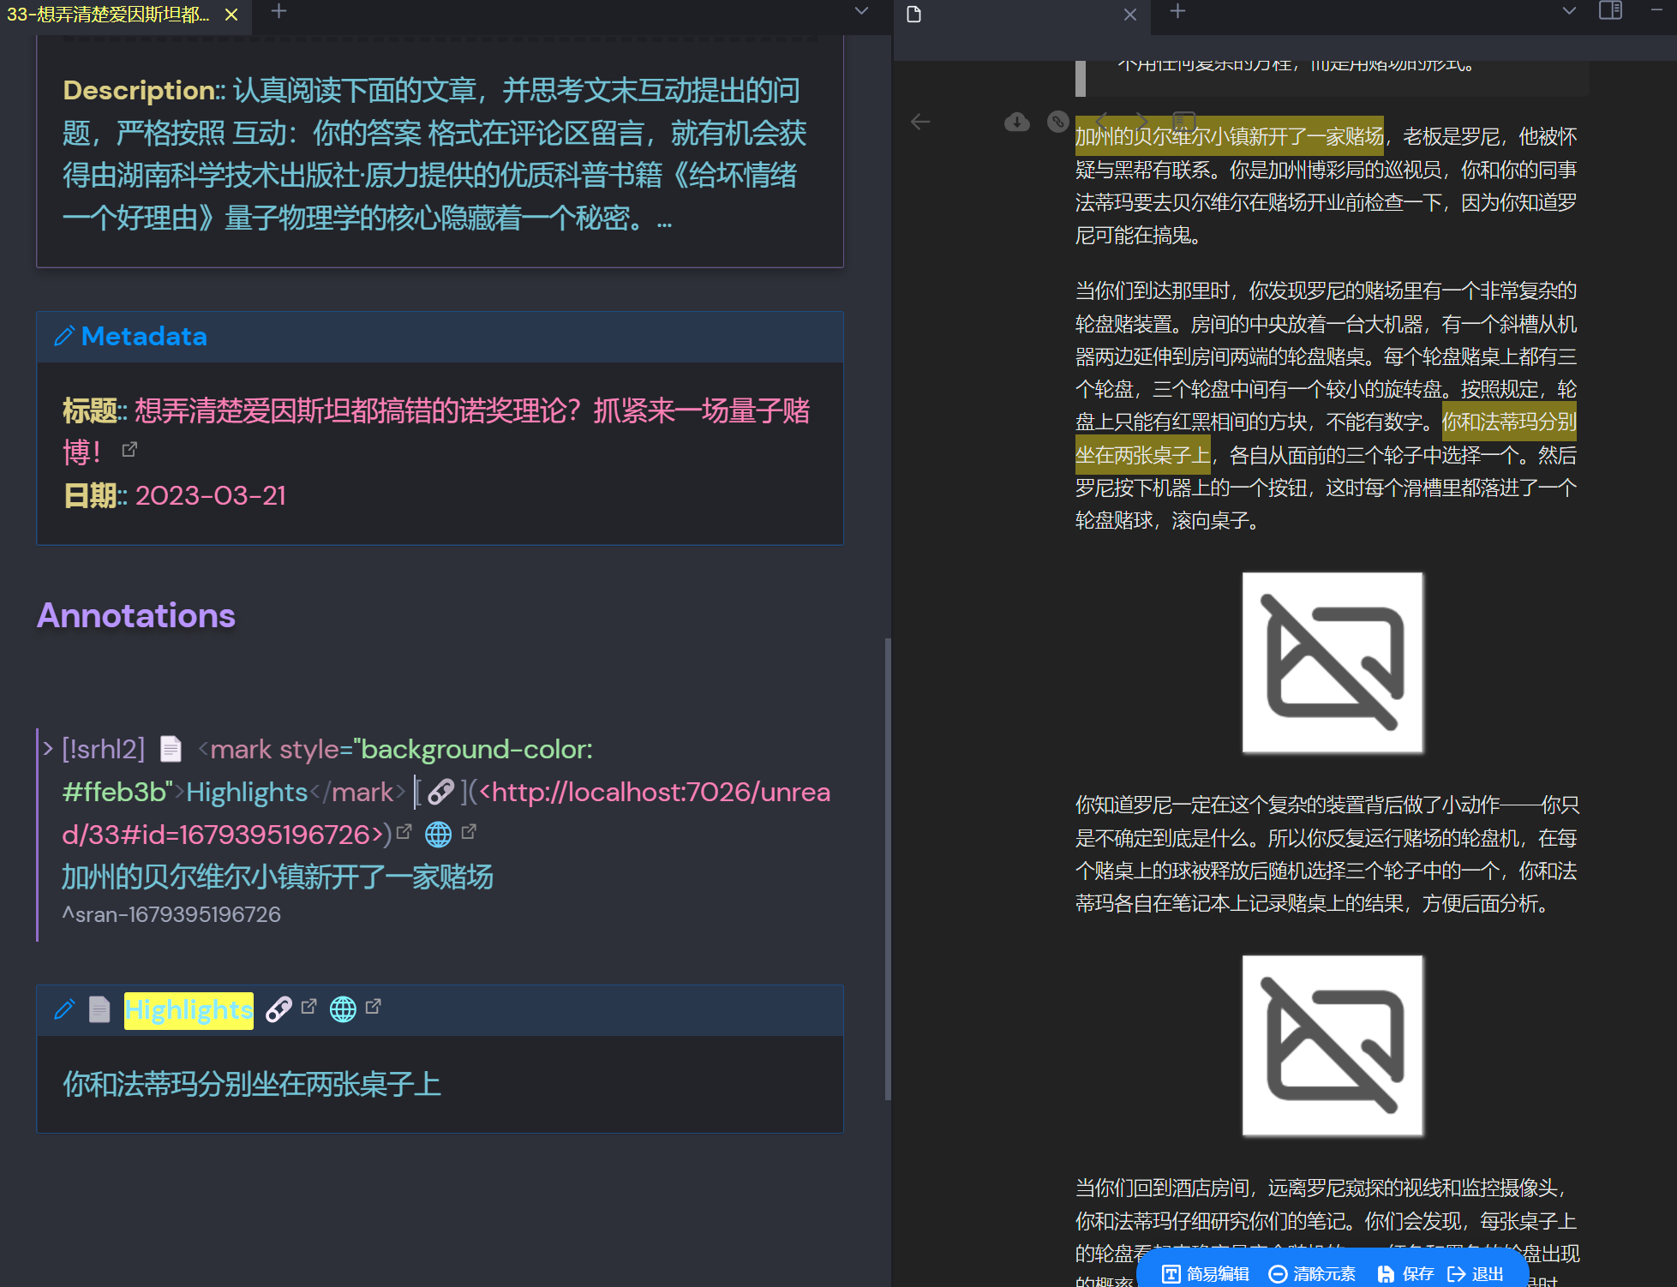This screenshot has height=1287, width=1677.
Task: Click 保存 save button in blue toolbar
Action: click(1405, 1274)
